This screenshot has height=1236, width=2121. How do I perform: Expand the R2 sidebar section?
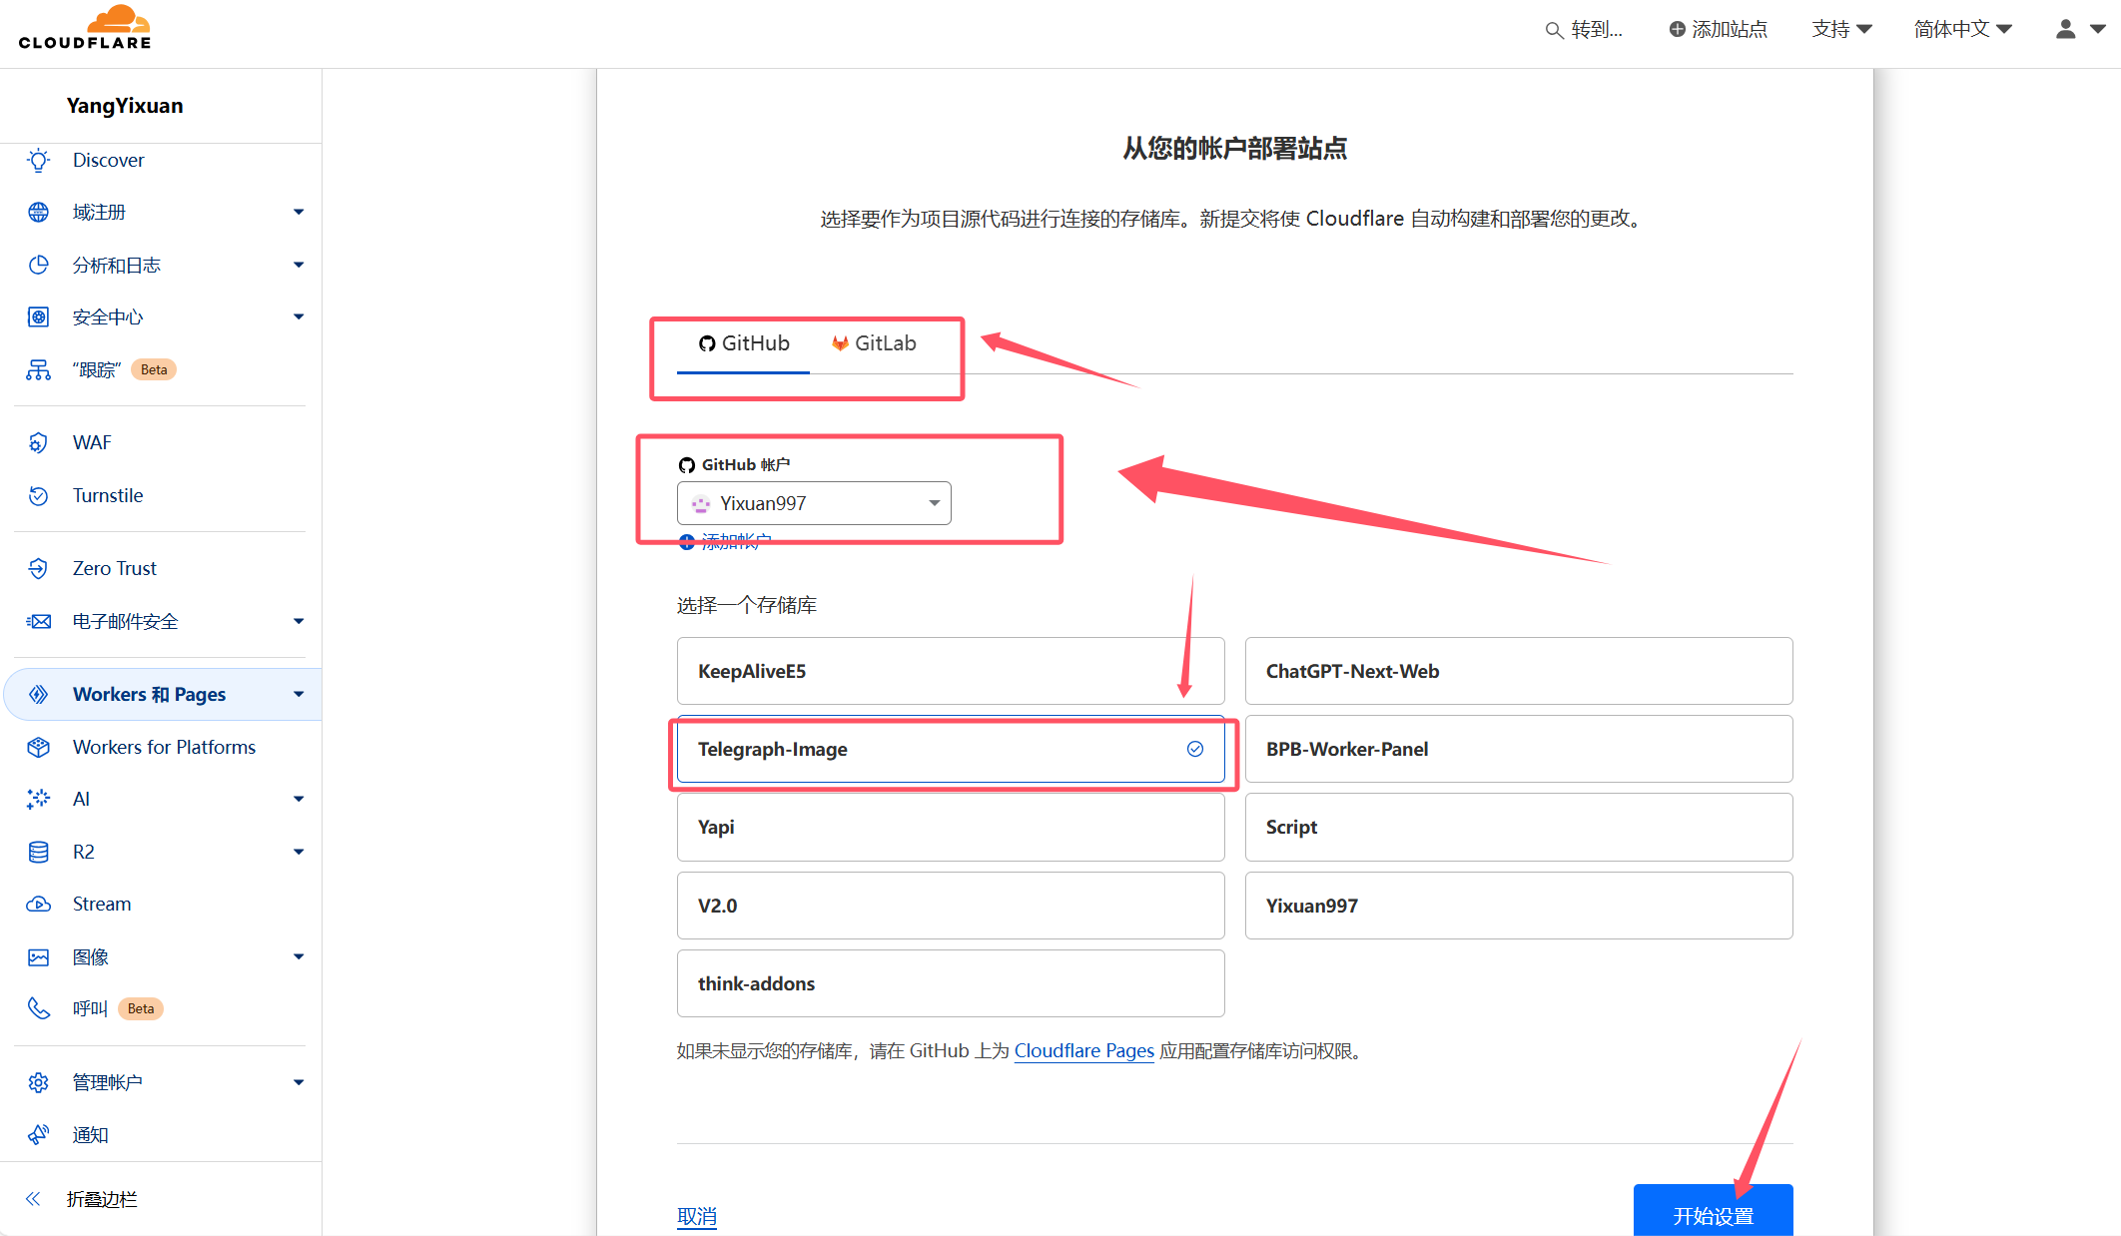(299, 852)
